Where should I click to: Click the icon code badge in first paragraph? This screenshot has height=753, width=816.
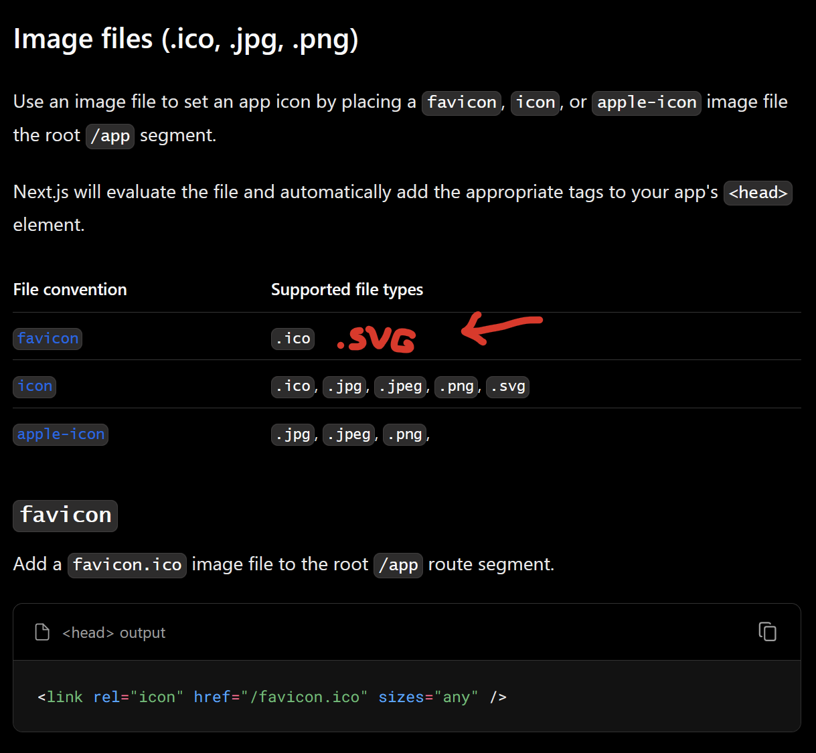535,102
